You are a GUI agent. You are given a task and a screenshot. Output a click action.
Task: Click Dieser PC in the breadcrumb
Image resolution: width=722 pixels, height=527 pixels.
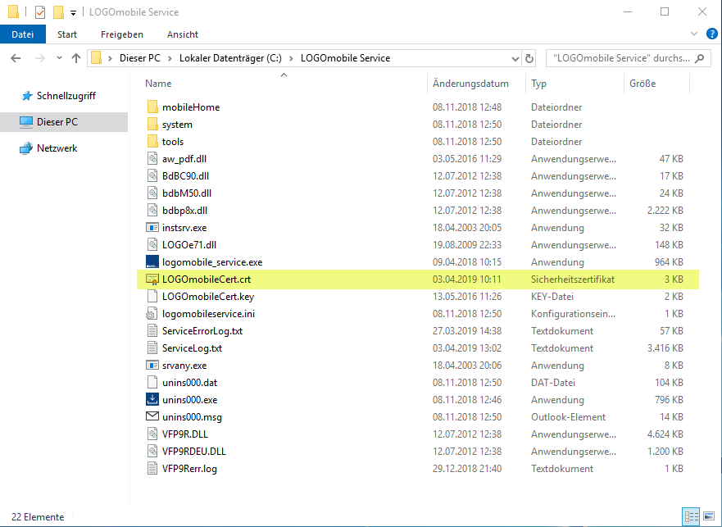click(x=140, y=58)
